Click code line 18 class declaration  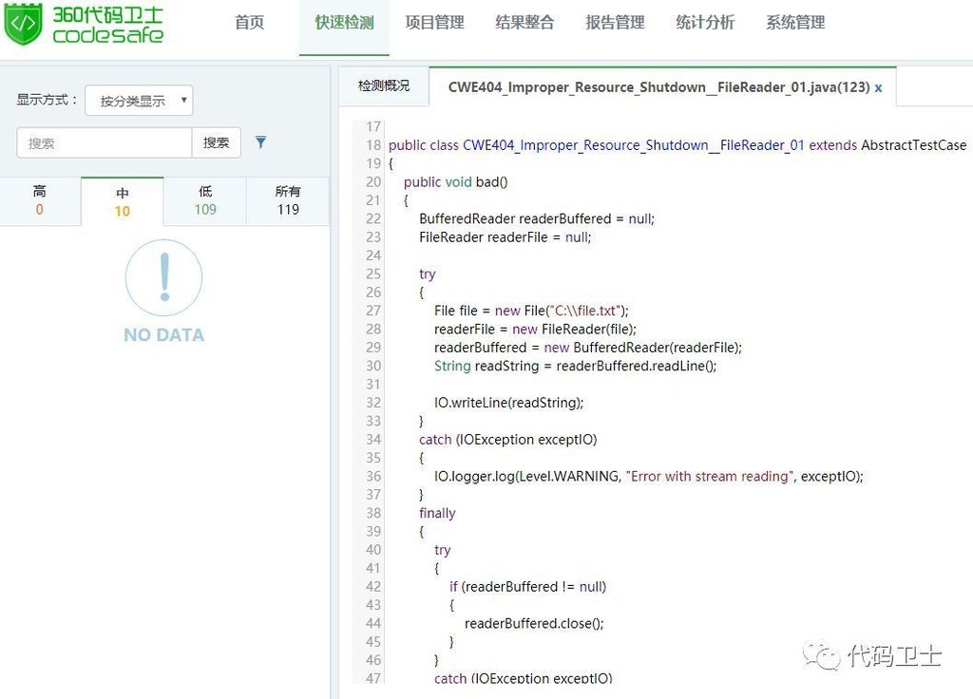tap(677, 145)
